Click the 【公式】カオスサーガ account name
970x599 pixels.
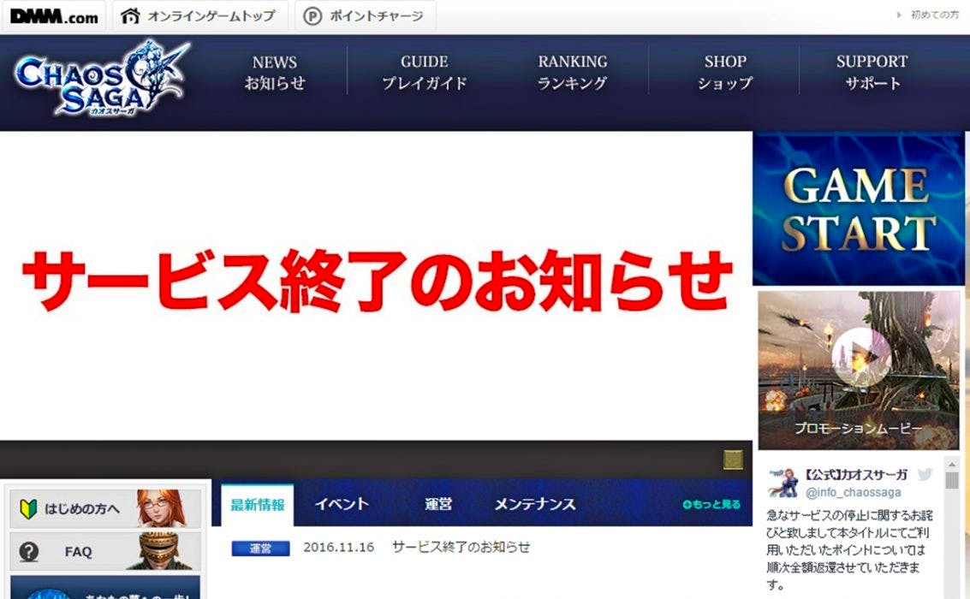tap(855, 474)
